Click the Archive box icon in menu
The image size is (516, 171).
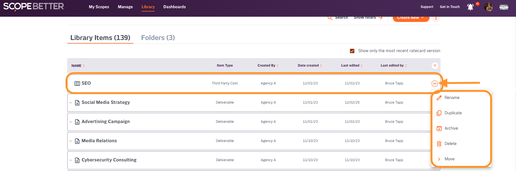coord(439,129)
